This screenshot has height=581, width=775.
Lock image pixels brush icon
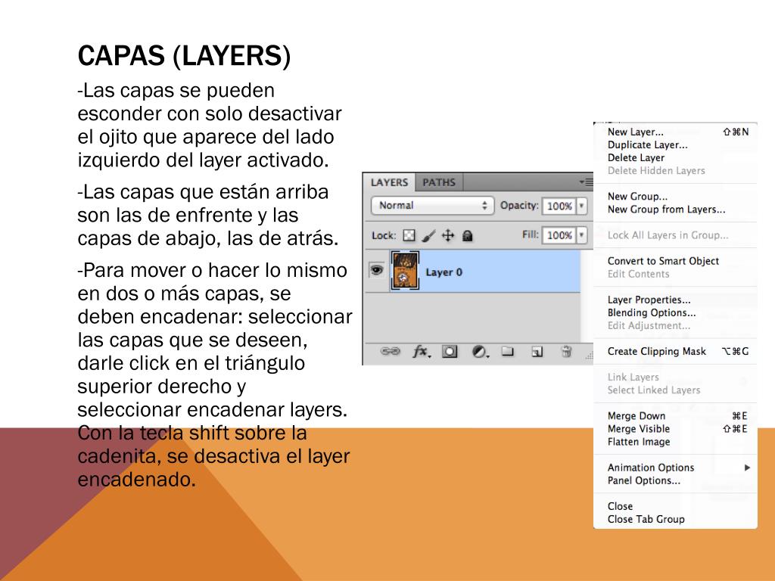[x=428, y=236]
